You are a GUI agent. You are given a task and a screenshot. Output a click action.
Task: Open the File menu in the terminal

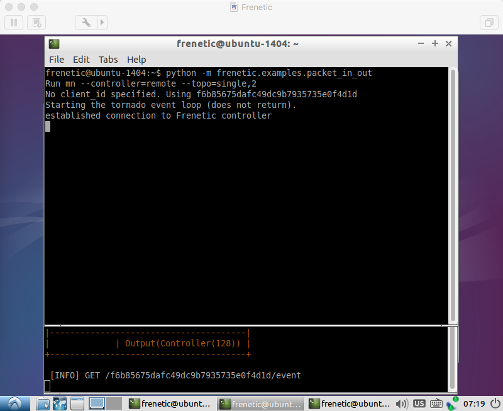coord(57,60)
